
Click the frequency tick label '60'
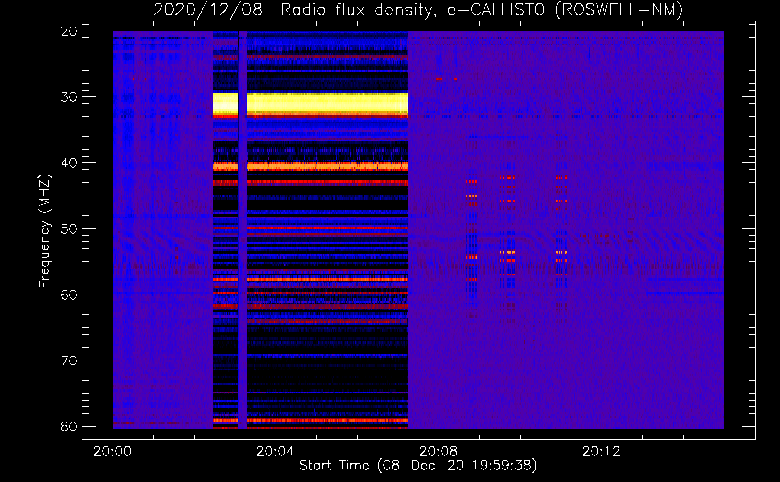pos(69,295)
